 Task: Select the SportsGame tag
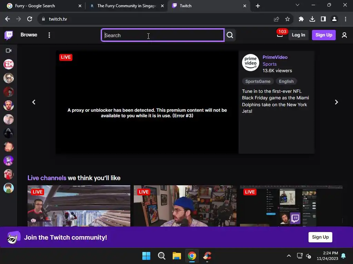tap(258, 81)
